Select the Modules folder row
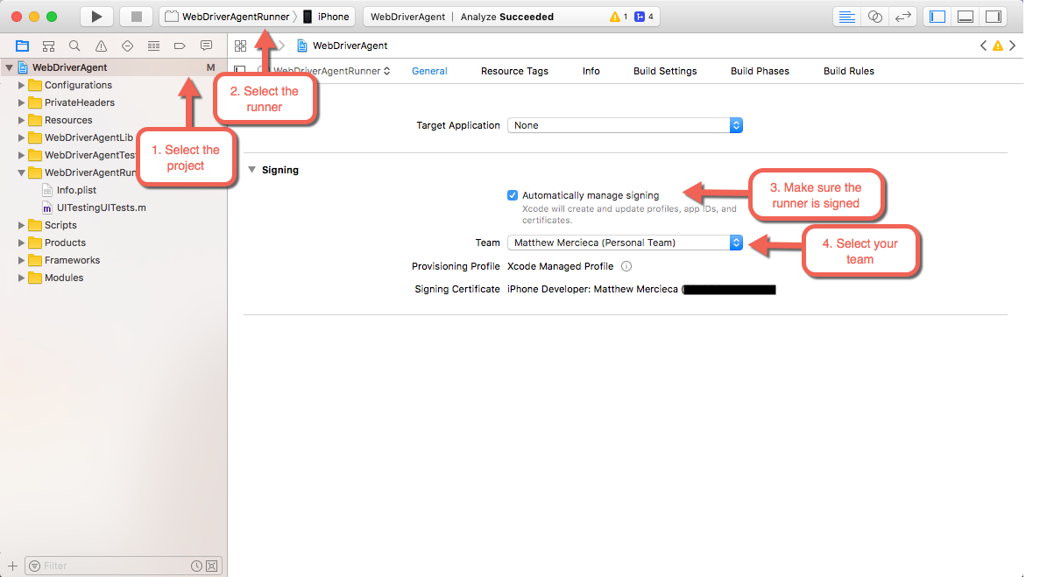This screenshot has height=577, width=1054. tap(114, 278)
